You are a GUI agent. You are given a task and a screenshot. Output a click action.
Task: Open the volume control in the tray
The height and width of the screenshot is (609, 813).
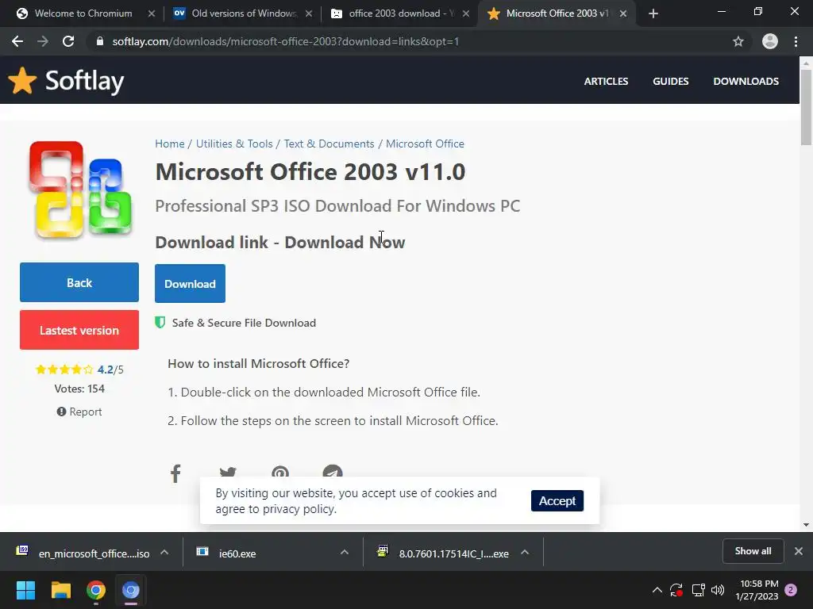coord(718,590)
